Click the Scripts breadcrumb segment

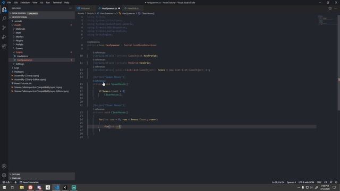[90, 13]
